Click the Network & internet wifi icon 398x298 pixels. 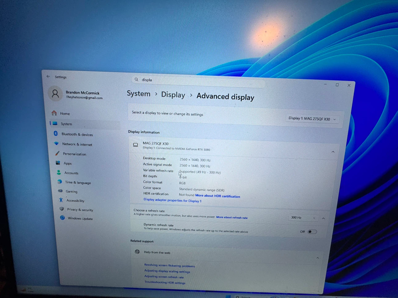(56, 143)
